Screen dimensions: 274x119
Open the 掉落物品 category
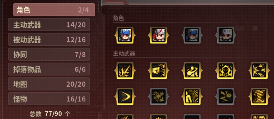pos(49,69)
